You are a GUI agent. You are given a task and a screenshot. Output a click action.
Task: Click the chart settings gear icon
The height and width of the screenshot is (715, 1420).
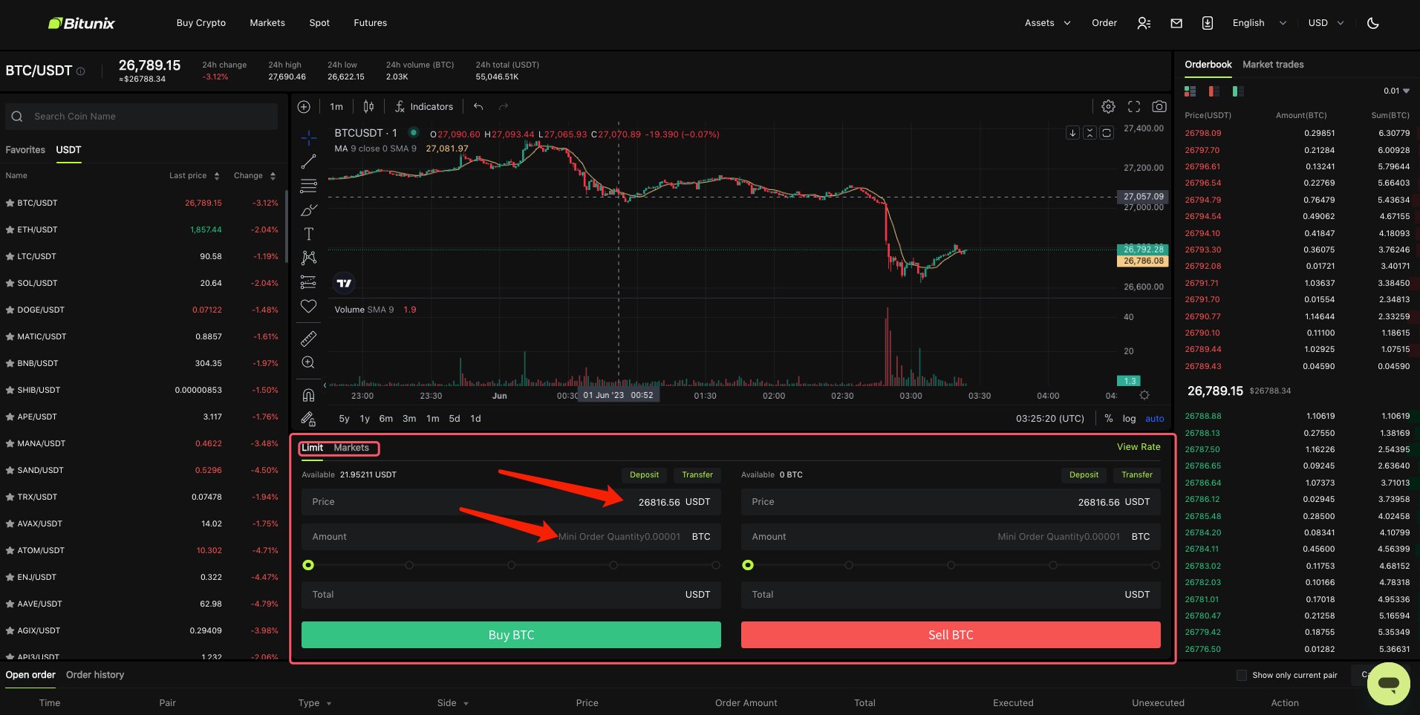(x=1108, y=107)
